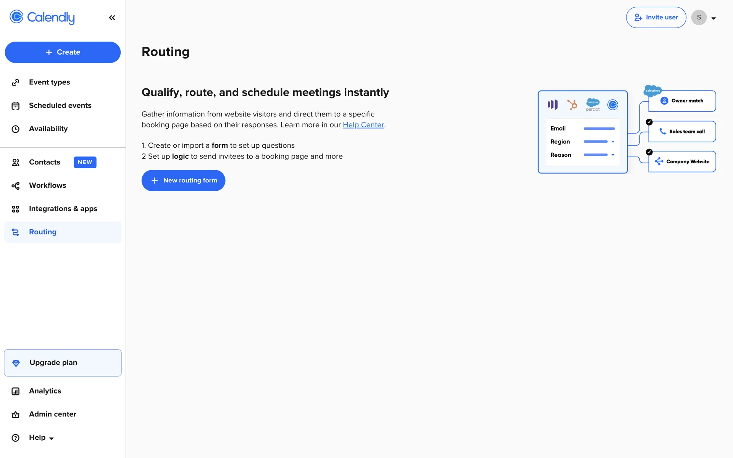The image size is (733, 458).
Task: Open Scheduled events from sidebar
Action: pos(60,106)
